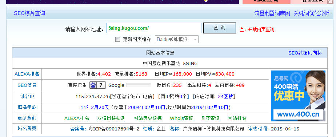Click the 域名IP row label
The height and width of the screenshot is (137, 336).
[27, 97]
